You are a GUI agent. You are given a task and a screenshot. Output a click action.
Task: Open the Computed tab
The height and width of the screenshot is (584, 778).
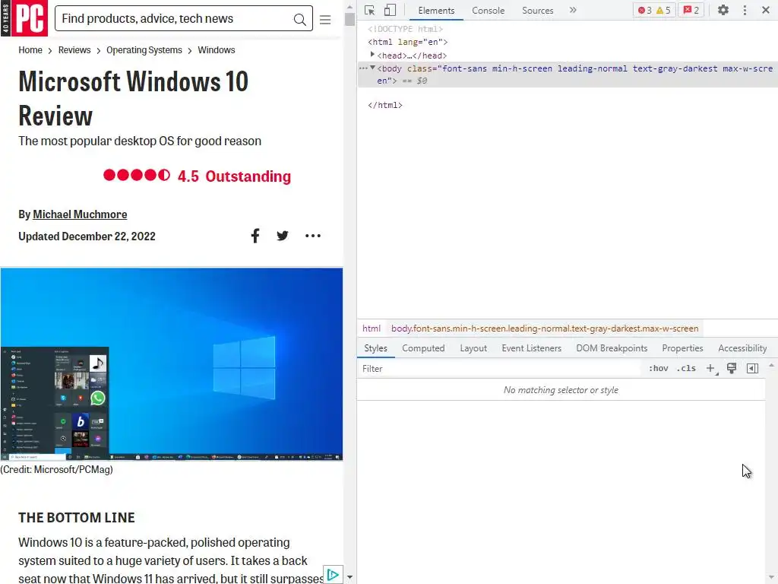click(x=423, y=348)
